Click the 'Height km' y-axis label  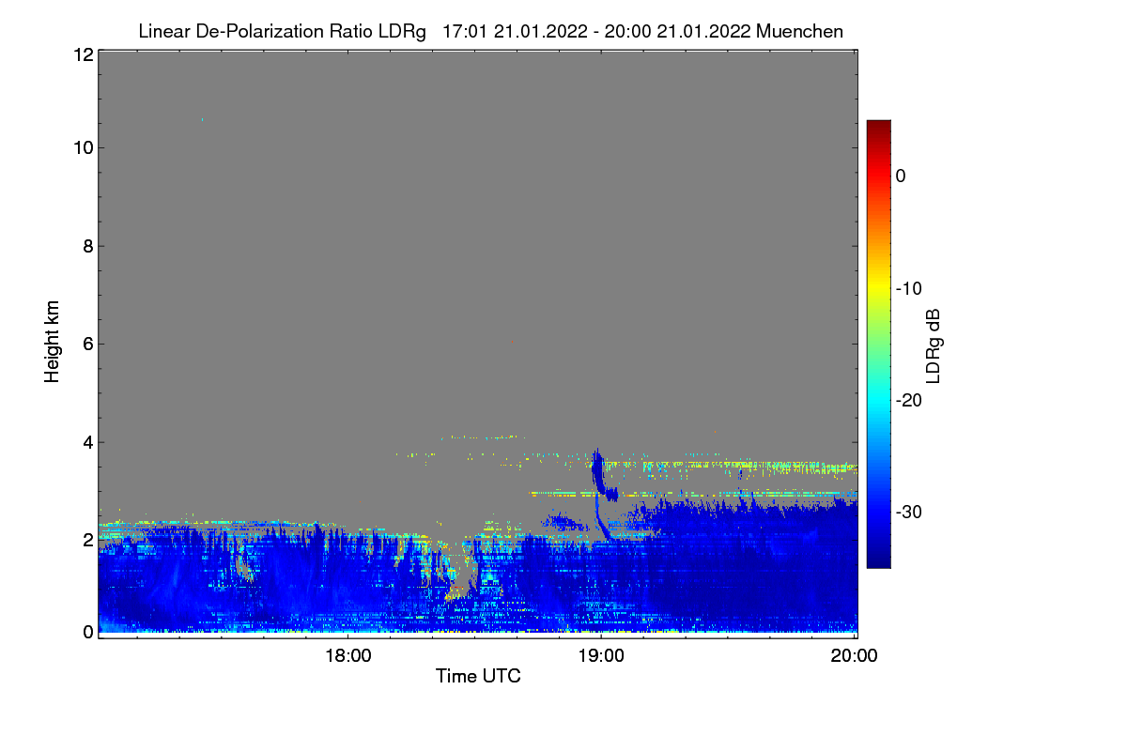[x=53, y=342]
